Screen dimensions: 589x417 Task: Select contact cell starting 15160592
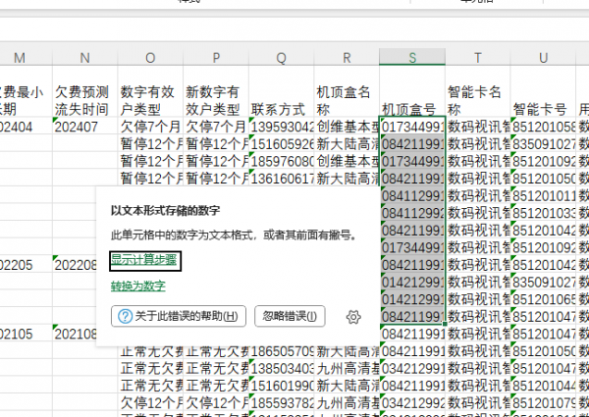tap(281, 144)
